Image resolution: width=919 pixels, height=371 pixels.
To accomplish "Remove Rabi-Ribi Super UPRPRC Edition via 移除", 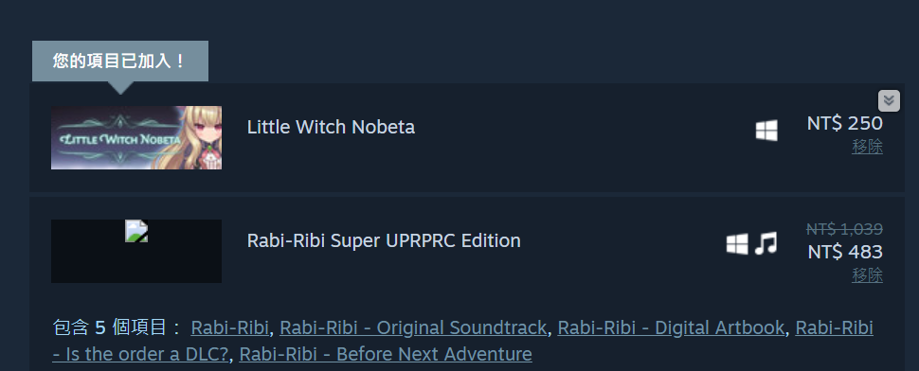I will tap(867, 275).
